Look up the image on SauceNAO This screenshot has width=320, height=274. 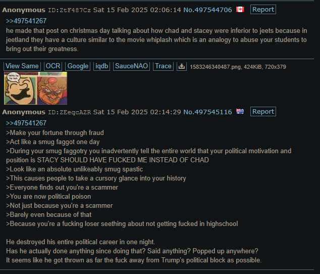[x=131, y=66]
